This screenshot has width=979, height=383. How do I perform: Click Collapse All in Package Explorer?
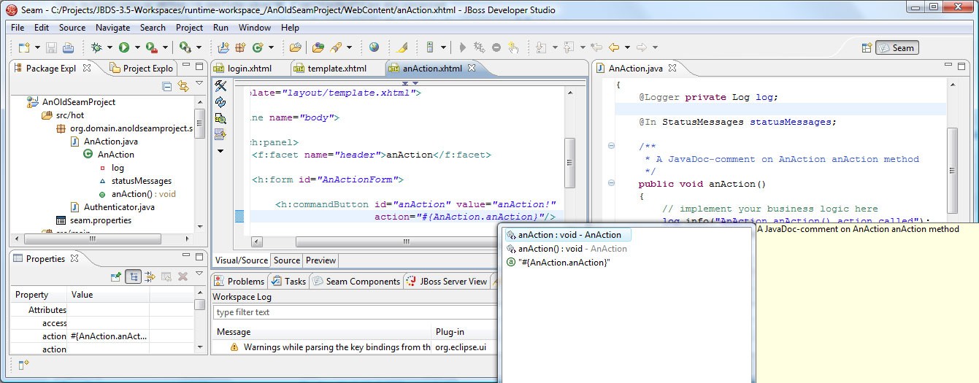167,86
